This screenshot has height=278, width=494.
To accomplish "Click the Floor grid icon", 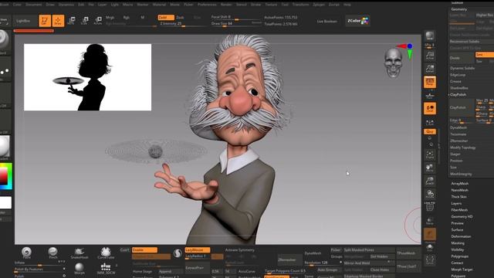I will pos(430,95).
